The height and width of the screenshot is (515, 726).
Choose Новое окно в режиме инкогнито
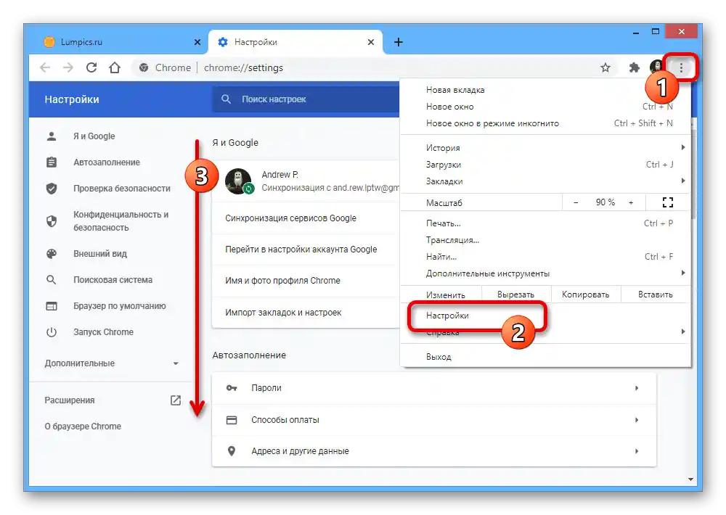(x=546, y=123)
